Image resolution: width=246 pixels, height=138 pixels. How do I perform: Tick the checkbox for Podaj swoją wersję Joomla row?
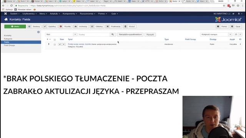(x=55, y=44)
